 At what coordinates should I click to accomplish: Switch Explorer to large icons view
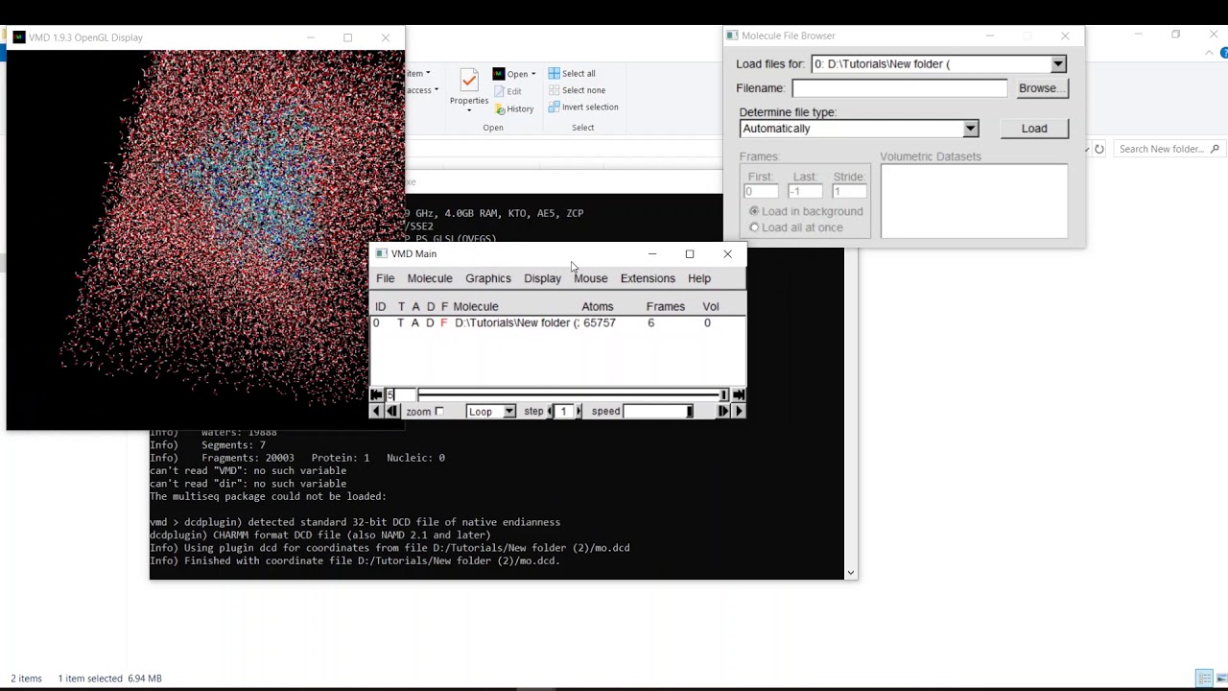pyautogui.click(x=1220, y=679)
